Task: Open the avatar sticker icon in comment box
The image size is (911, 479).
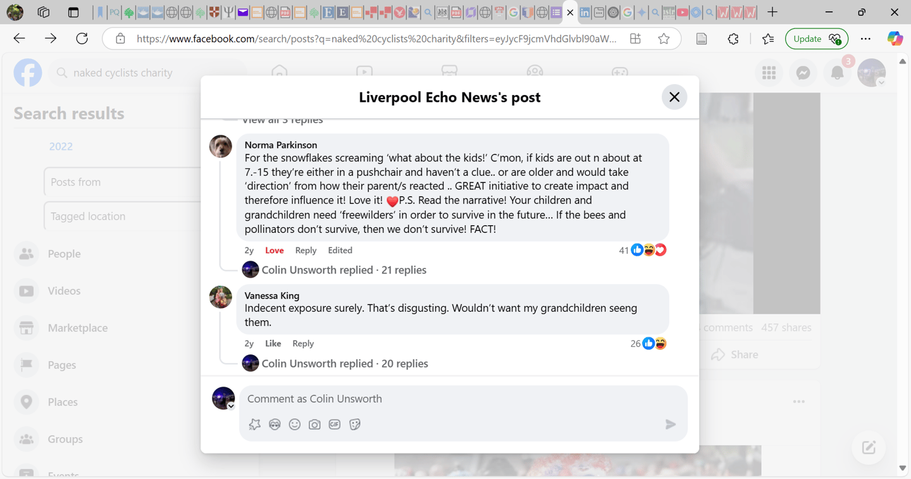Action: (275, 425)
